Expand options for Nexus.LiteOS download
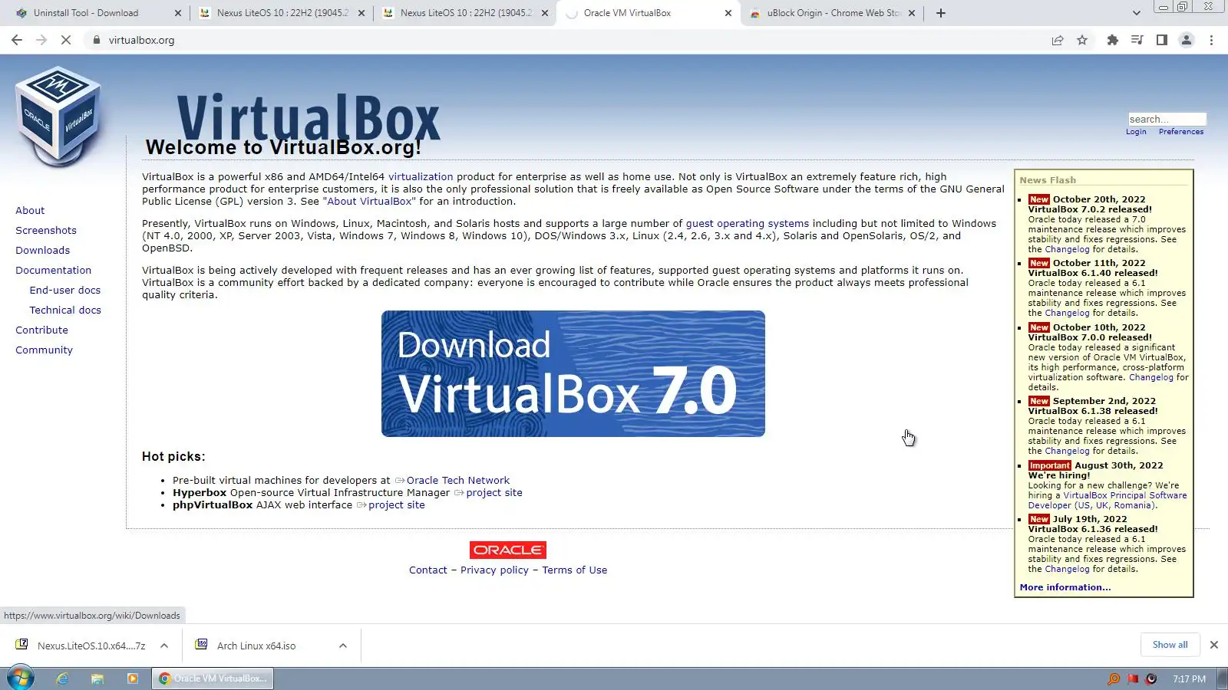 pos(164,646)
